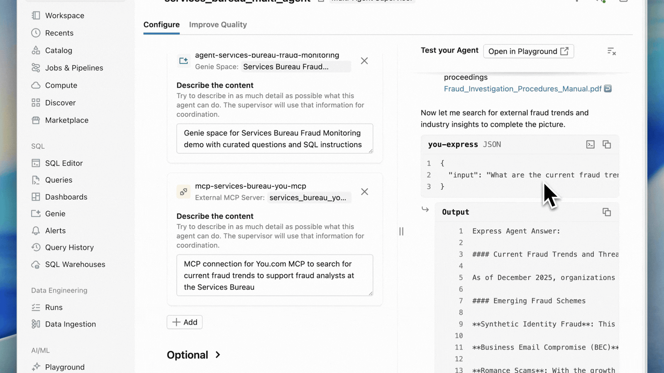Click the Open in Playground button

coord(528,51)
